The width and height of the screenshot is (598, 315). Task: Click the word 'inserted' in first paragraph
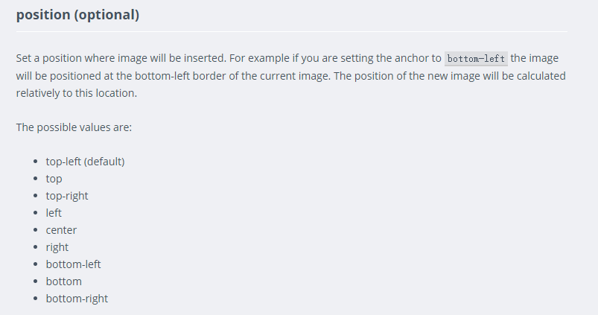[205, 58]
